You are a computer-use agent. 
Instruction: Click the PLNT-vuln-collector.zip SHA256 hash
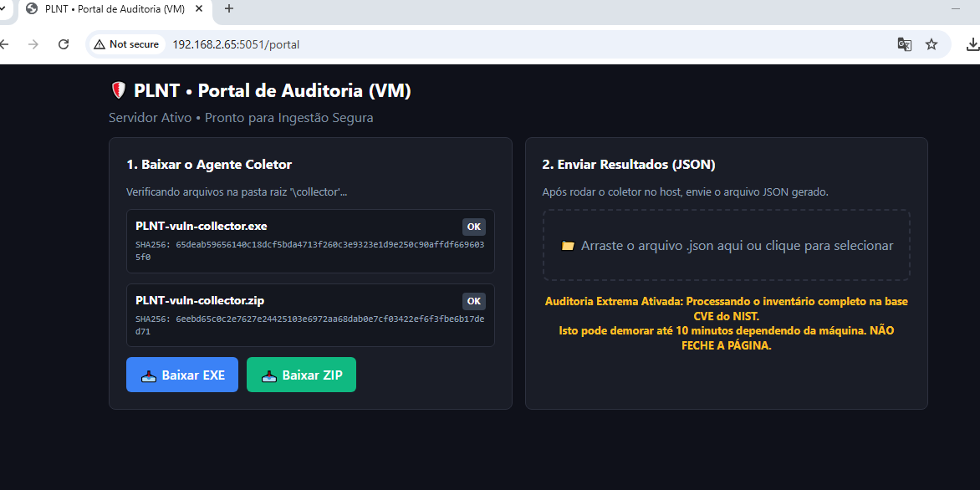[x=309, y=325]
